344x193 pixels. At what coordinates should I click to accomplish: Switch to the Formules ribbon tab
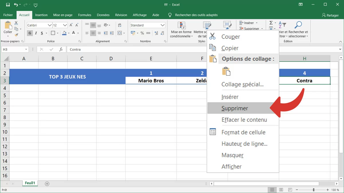pyautogui.click(x=85, y=15)
